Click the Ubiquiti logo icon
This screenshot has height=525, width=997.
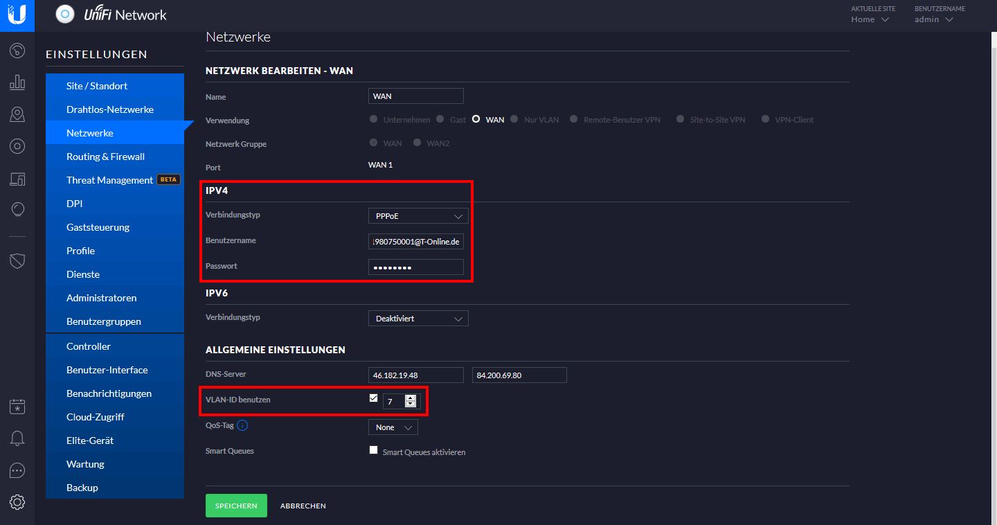(17, 15)
